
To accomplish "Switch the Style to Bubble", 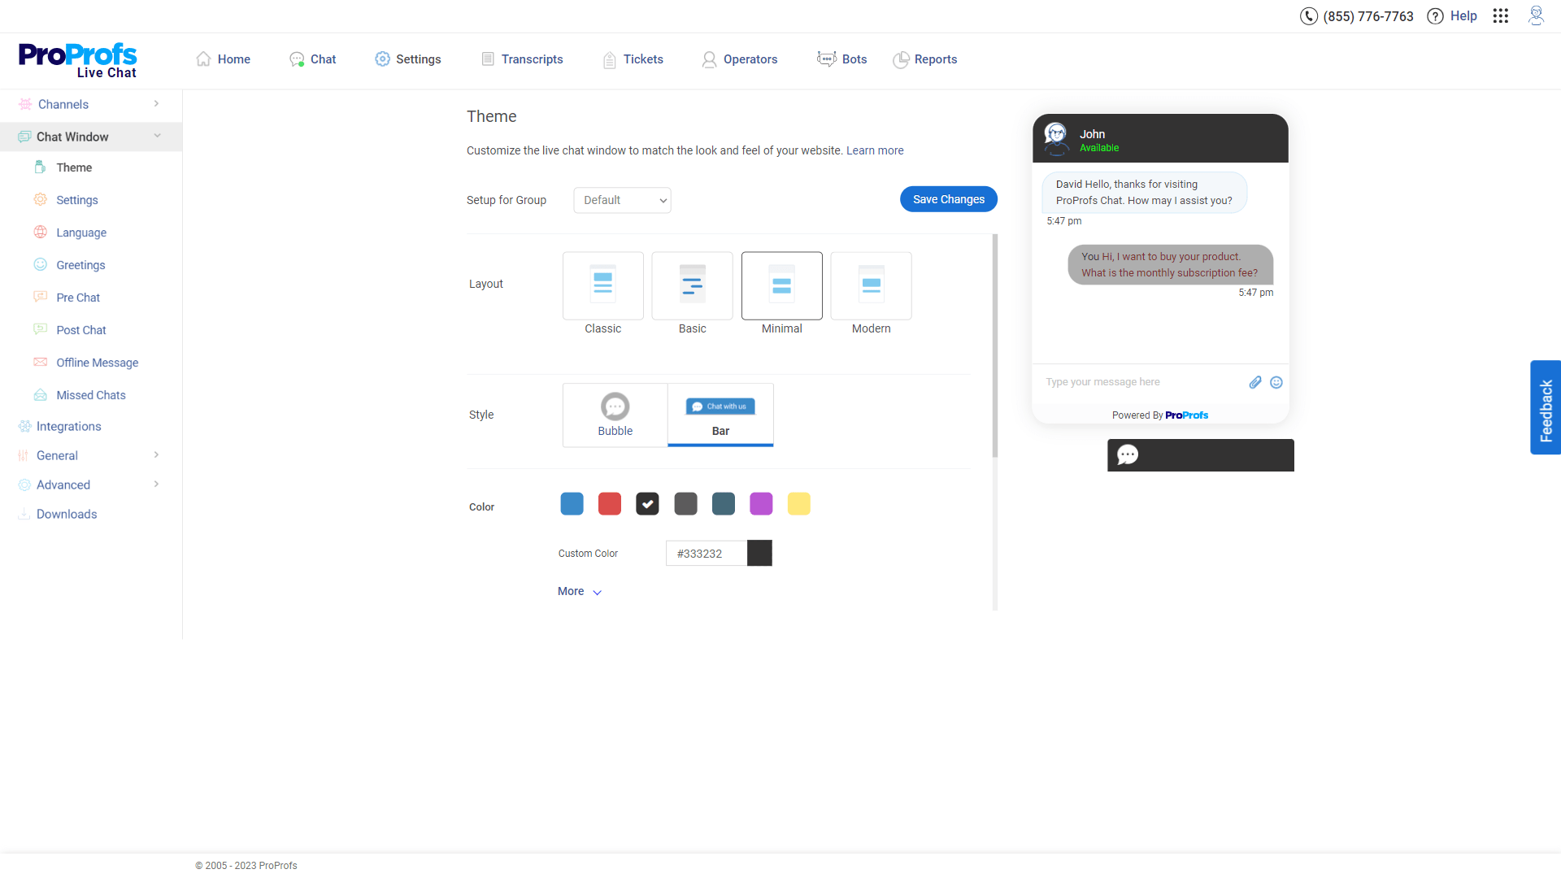I will (x=615, y=415).
